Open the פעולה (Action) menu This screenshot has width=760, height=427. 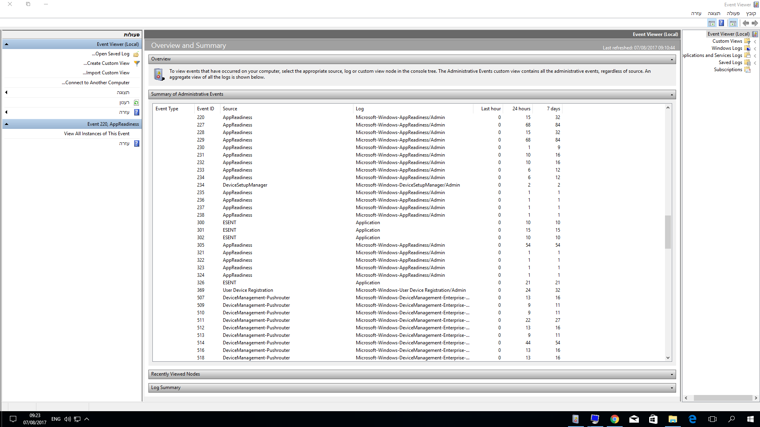pos(733,13)
